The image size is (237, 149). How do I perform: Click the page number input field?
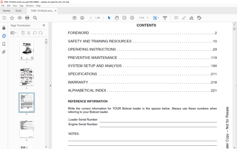click(x=91, y=18)
